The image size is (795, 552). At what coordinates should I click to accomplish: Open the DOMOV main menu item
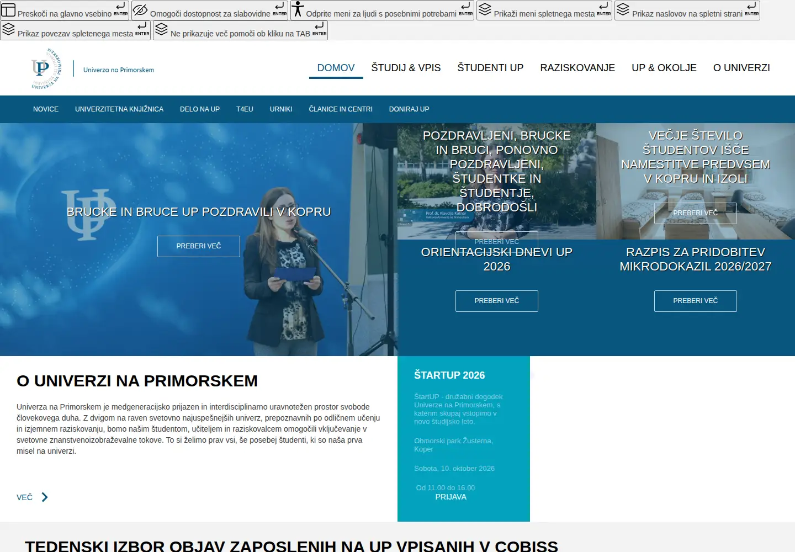tap(336, 68)
